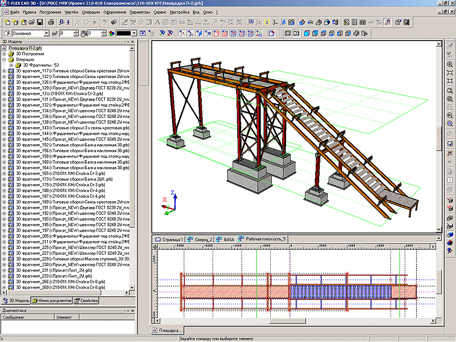Select the line drawing tool
This screenshot has height=342, width=456.
79,22
